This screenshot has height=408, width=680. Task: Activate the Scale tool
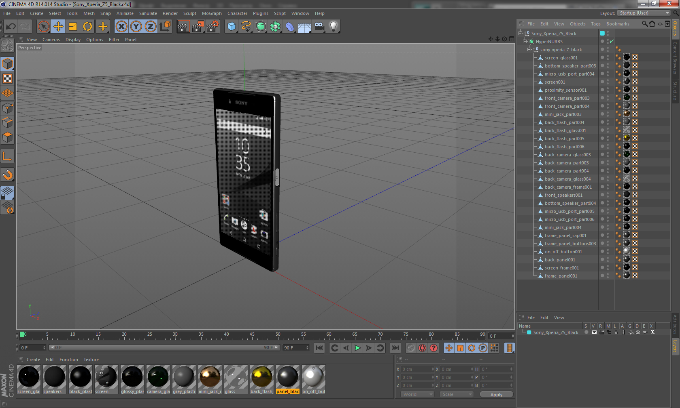point(73,27)
